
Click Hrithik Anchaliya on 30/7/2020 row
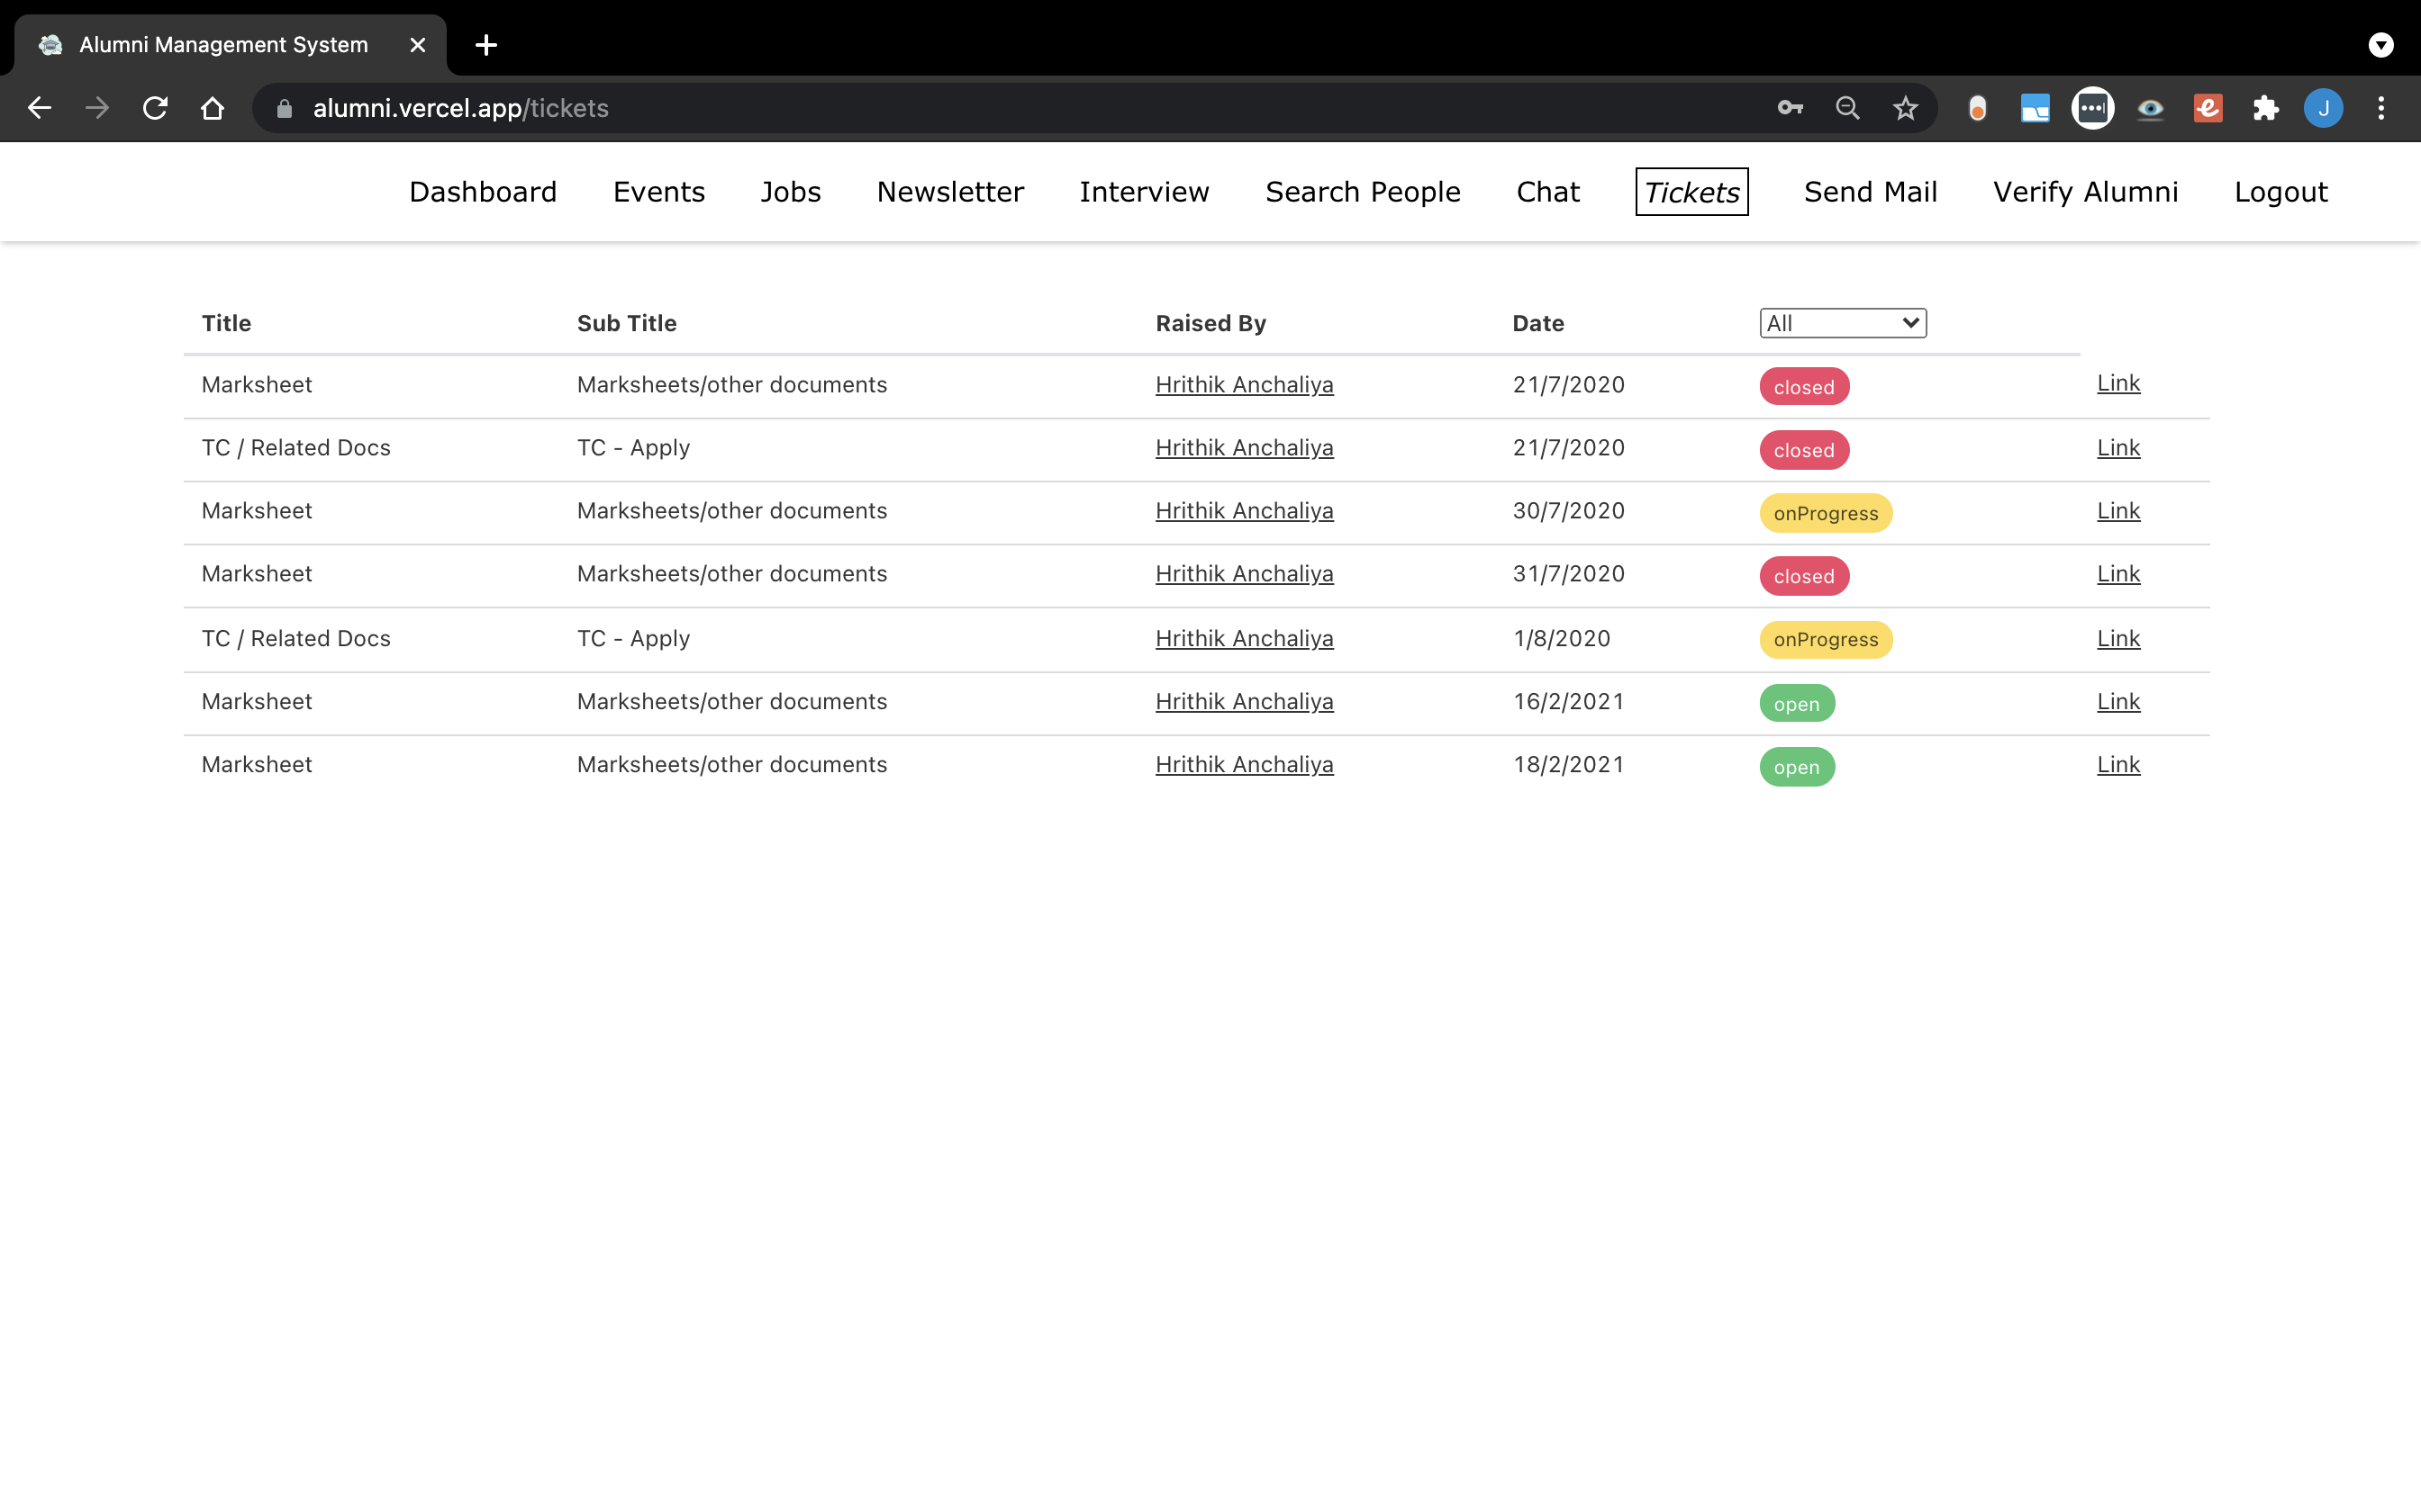tap(1244, 511)
